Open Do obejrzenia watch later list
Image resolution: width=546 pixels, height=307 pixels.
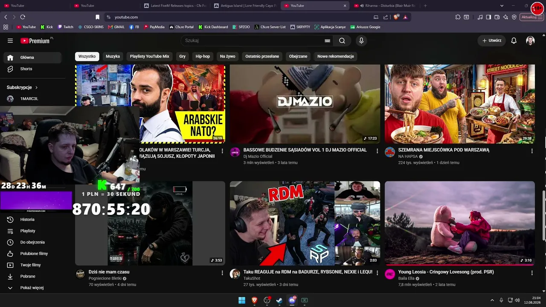point(32,242)
